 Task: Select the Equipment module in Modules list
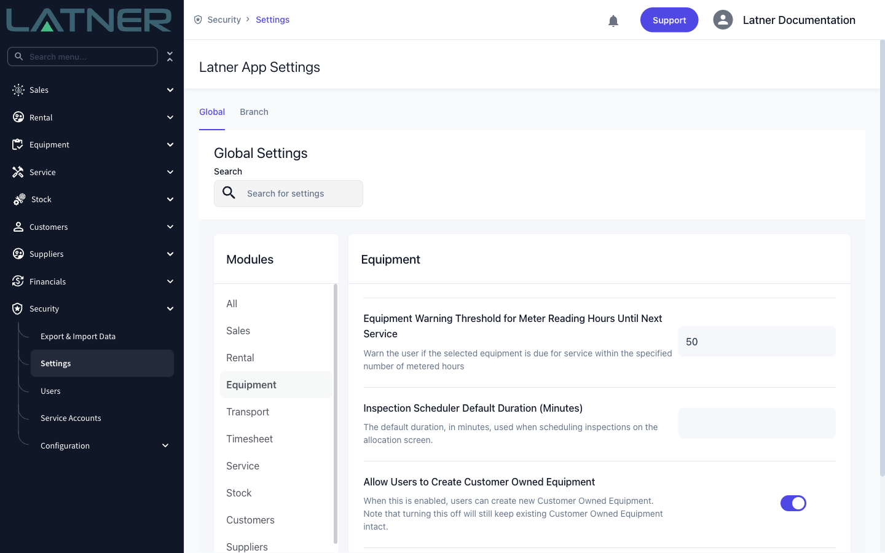pos(275,385)
